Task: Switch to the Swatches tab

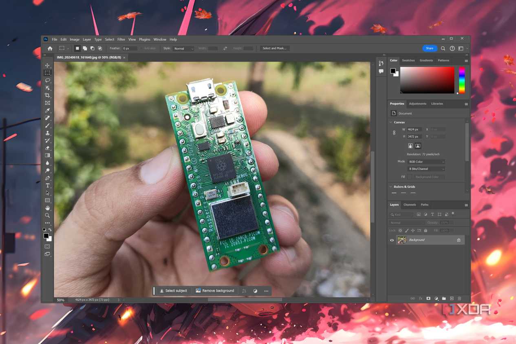Action: point(408,60)
